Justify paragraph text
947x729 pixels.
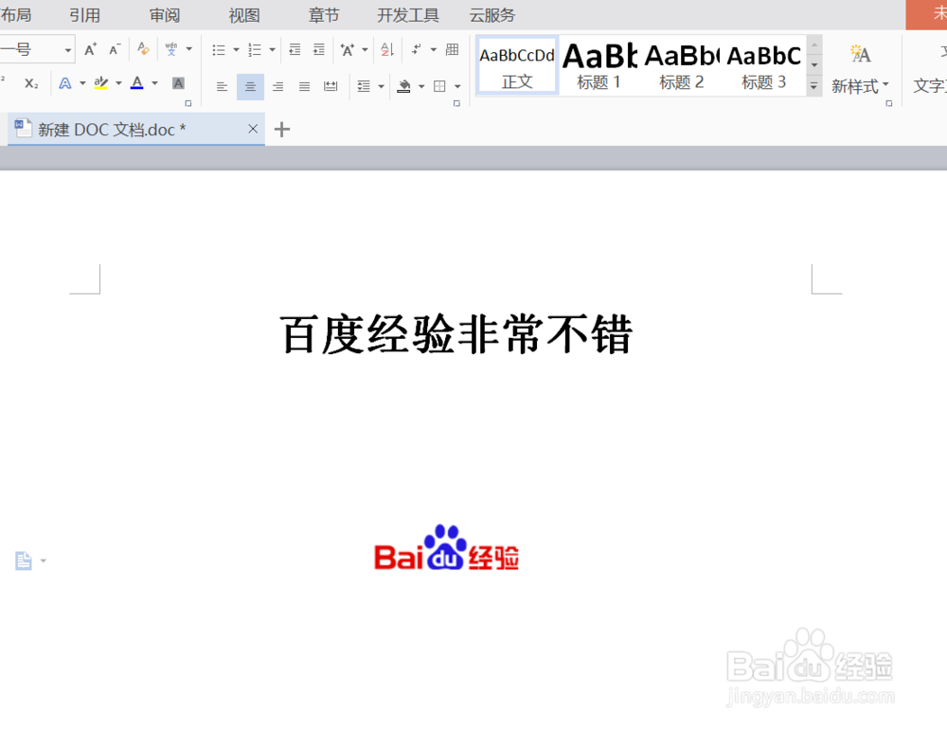(304, 86)
